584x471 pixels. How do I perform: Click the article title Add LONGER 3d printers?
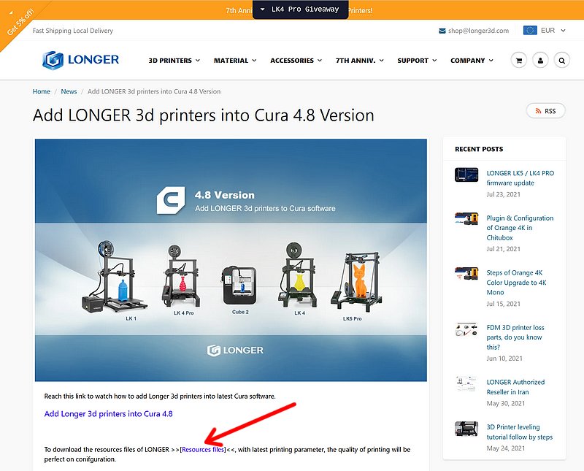(x=204, y=115)
